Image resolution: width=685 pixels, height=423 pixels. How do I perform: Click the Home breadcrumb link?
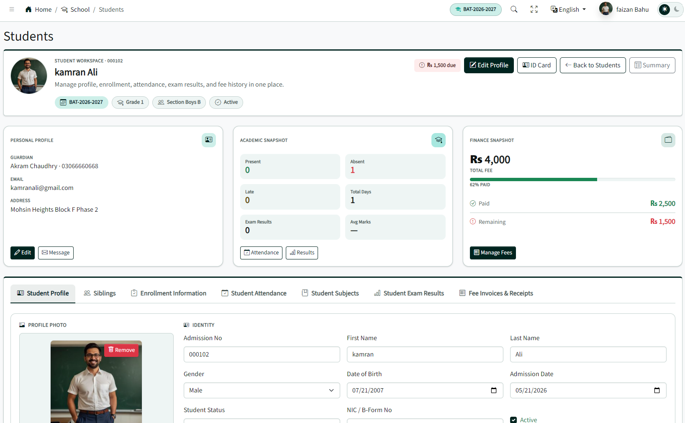pos(38,9)
